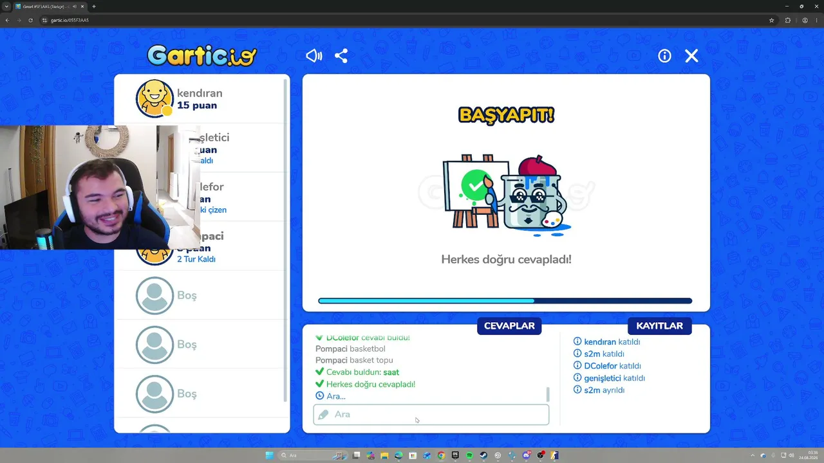Image resolution: width=824 pixels, height=463 pixels.
Task: Click 'genişletici katıldı' log entry
Action: click(x=609, y=378)
